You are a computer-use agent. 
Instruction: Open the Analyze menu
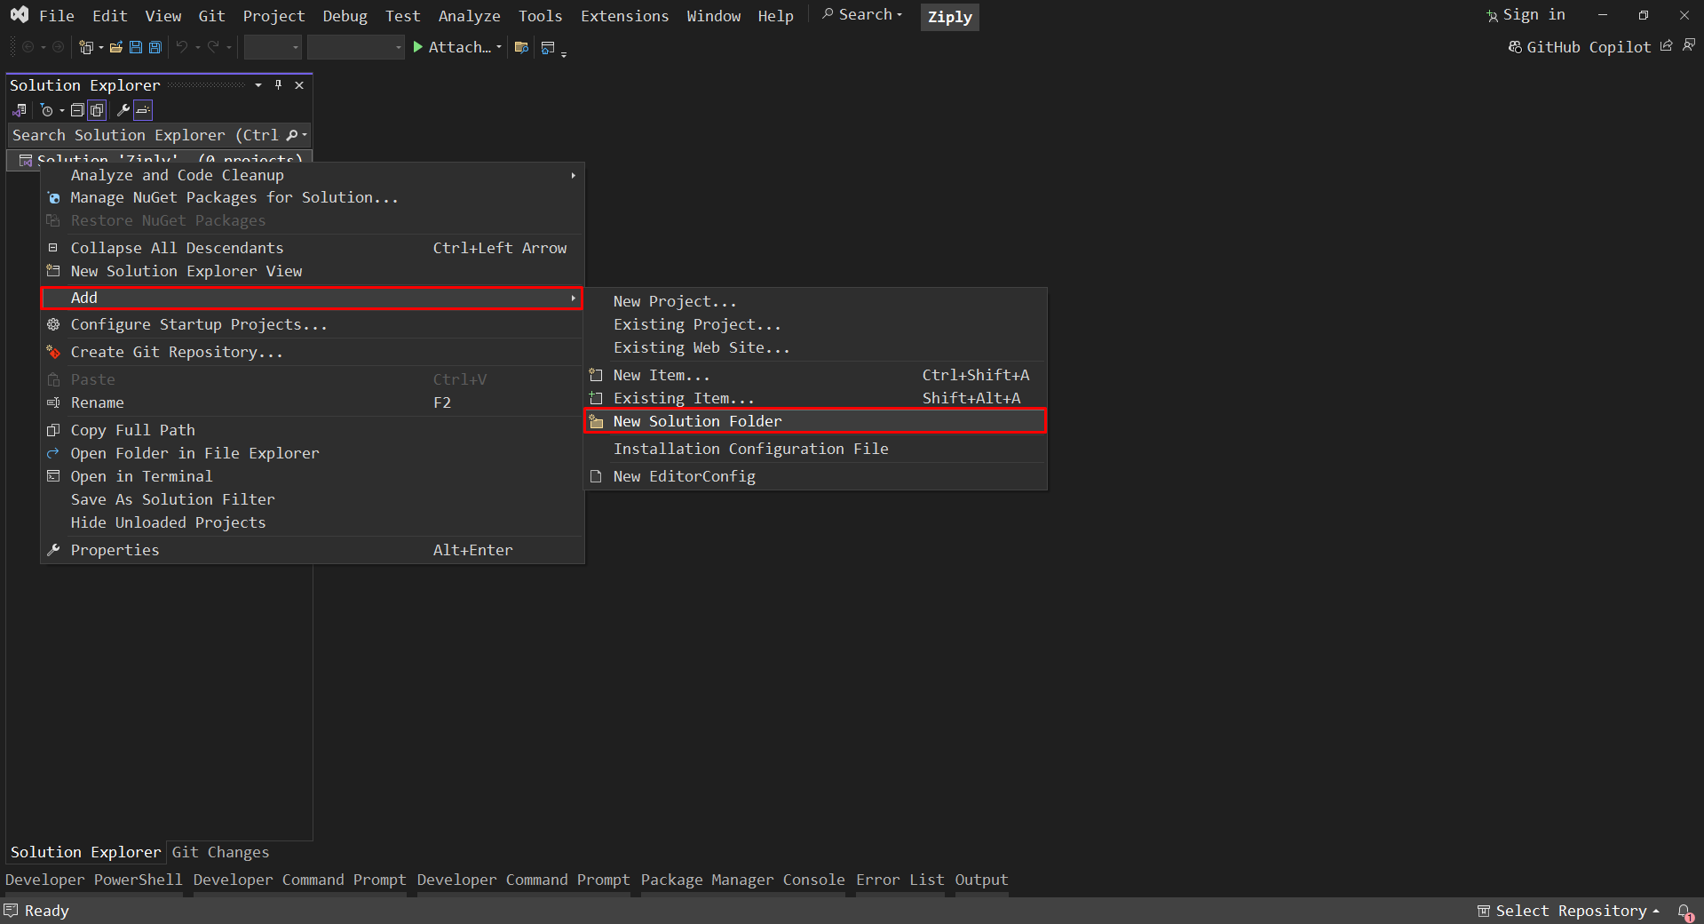(469, 16)
